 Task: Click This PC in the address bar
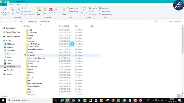click(22, 21)
